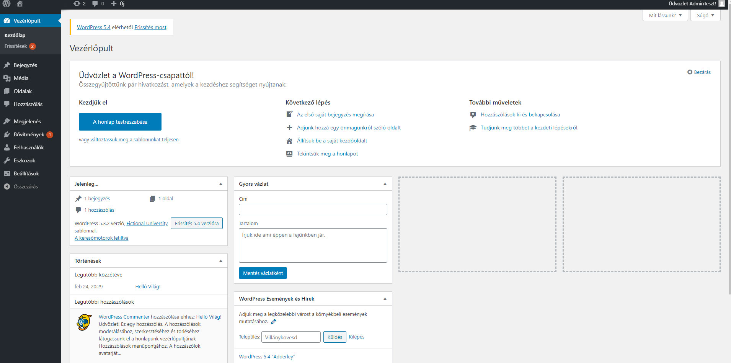
Task: Focus the Település city input field
Action: [291, 337]
